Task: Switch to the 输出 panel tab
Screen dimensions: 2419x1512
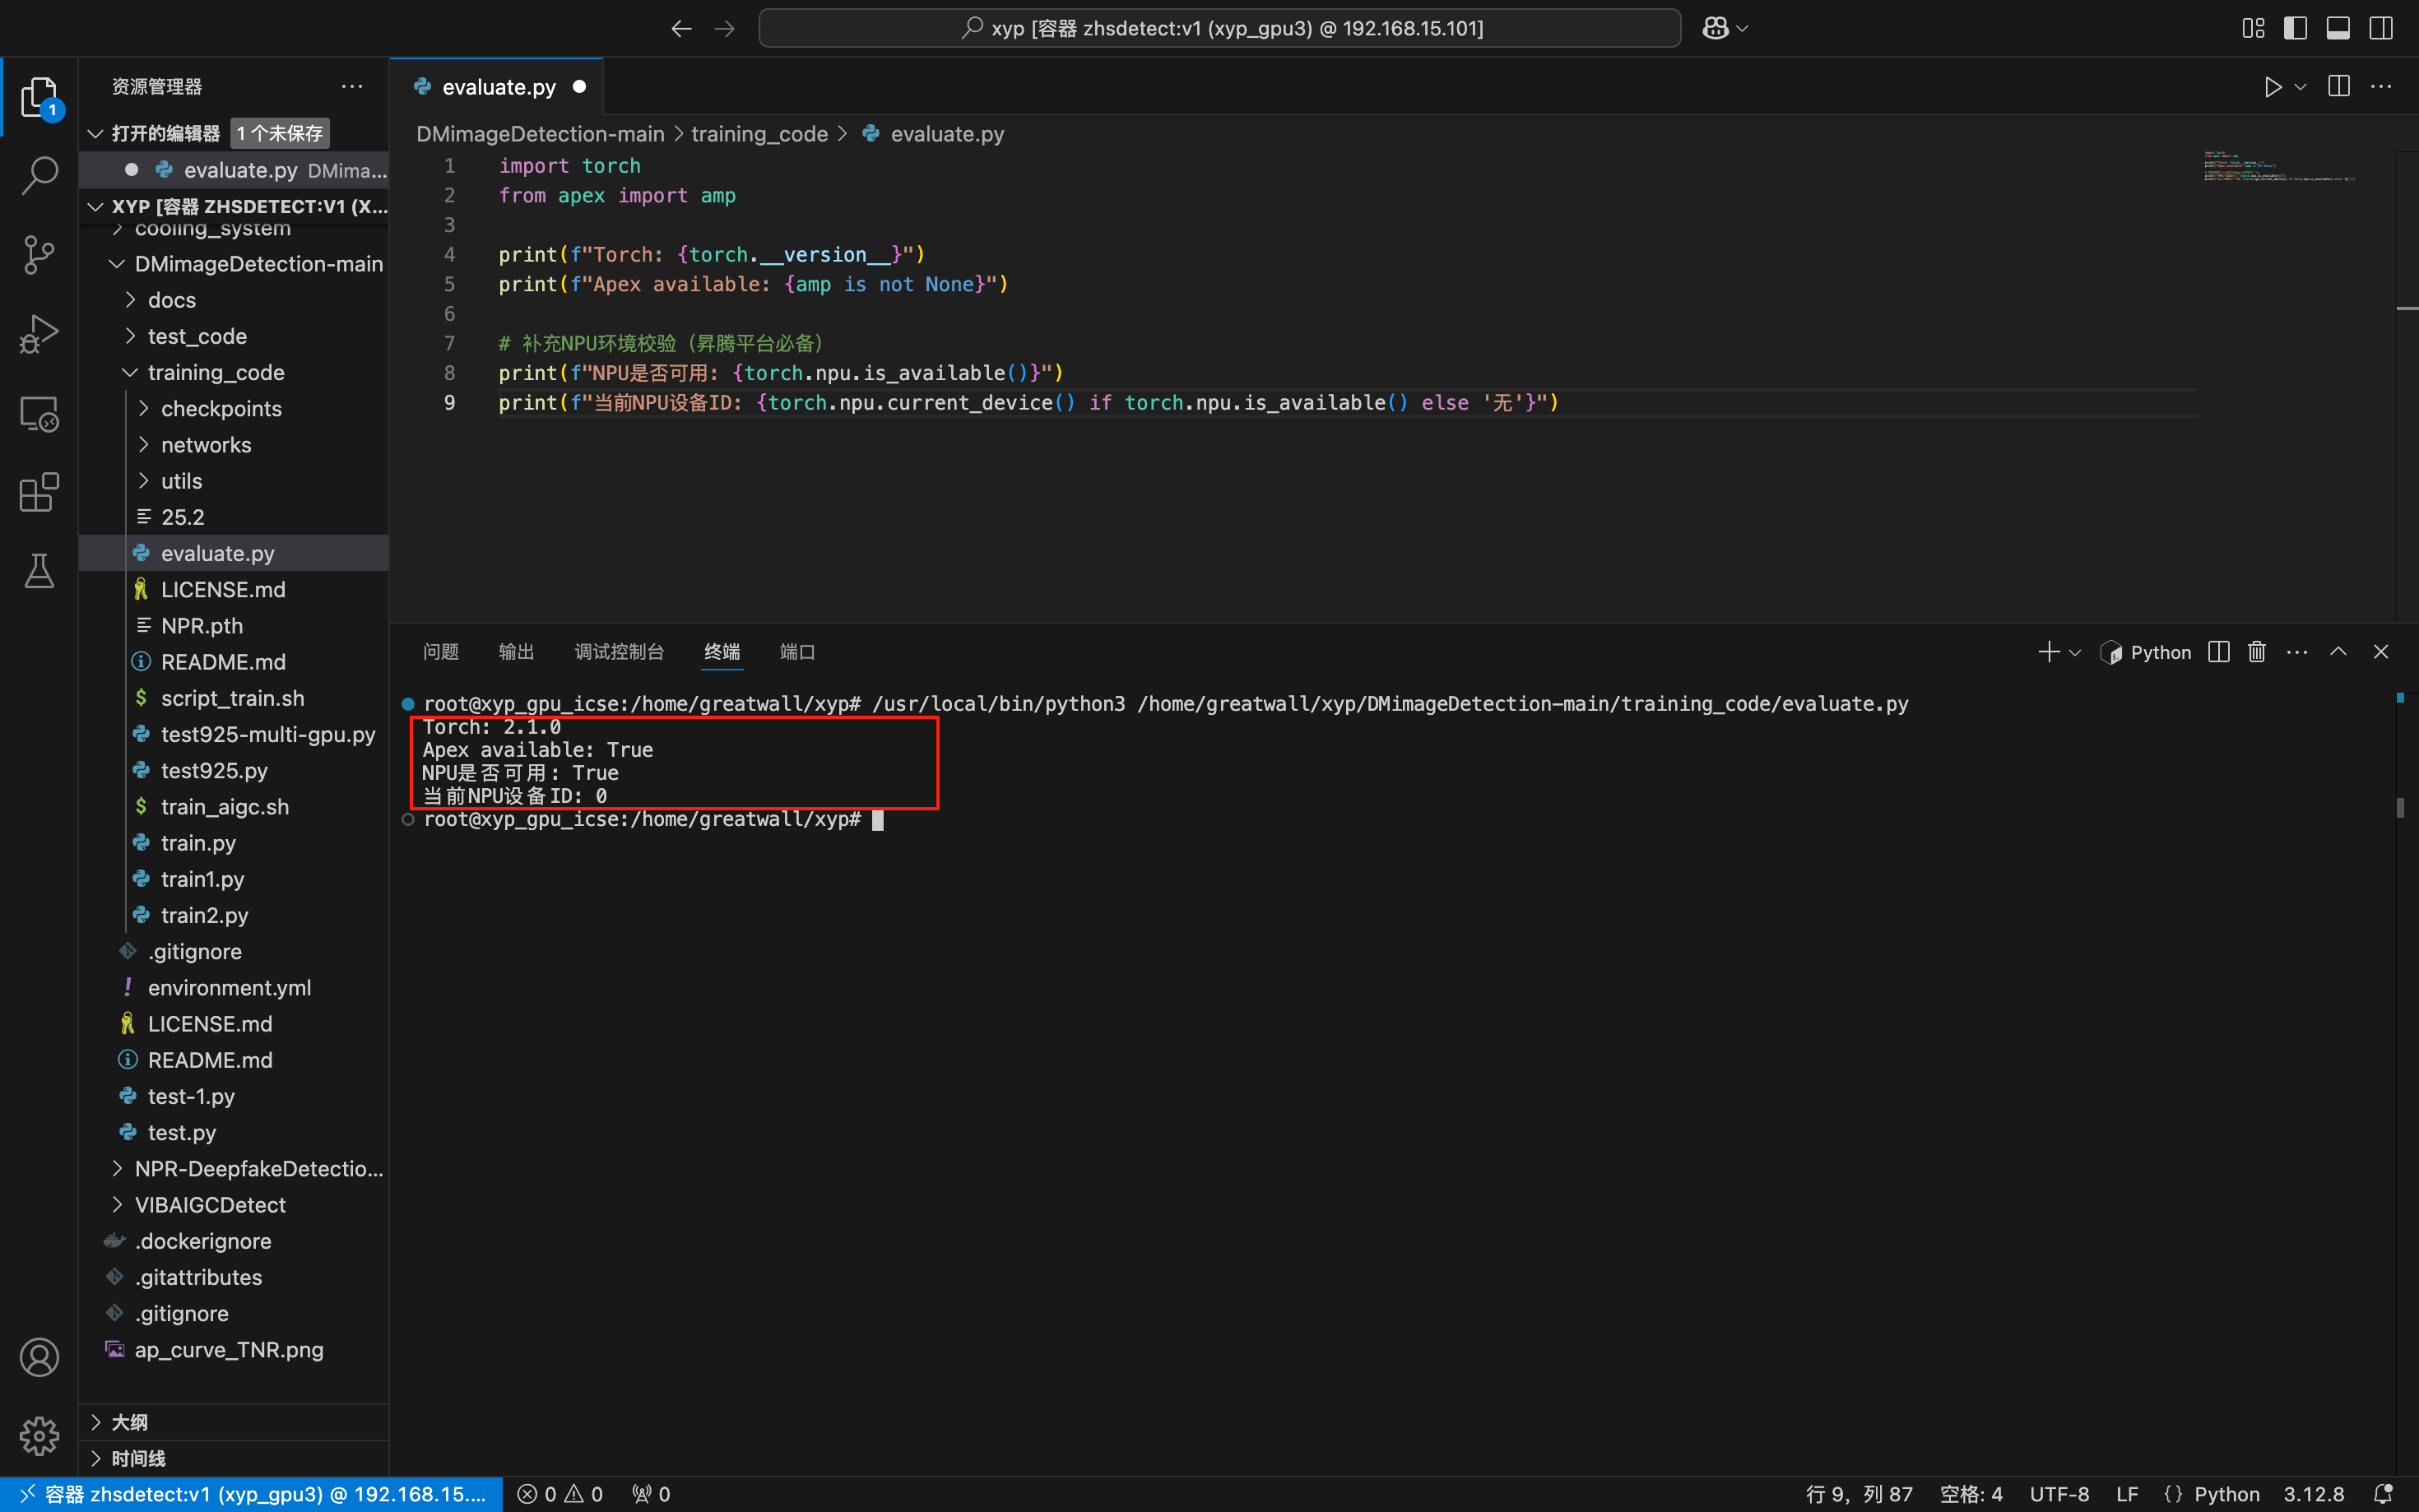Action: tap(516, 652)
